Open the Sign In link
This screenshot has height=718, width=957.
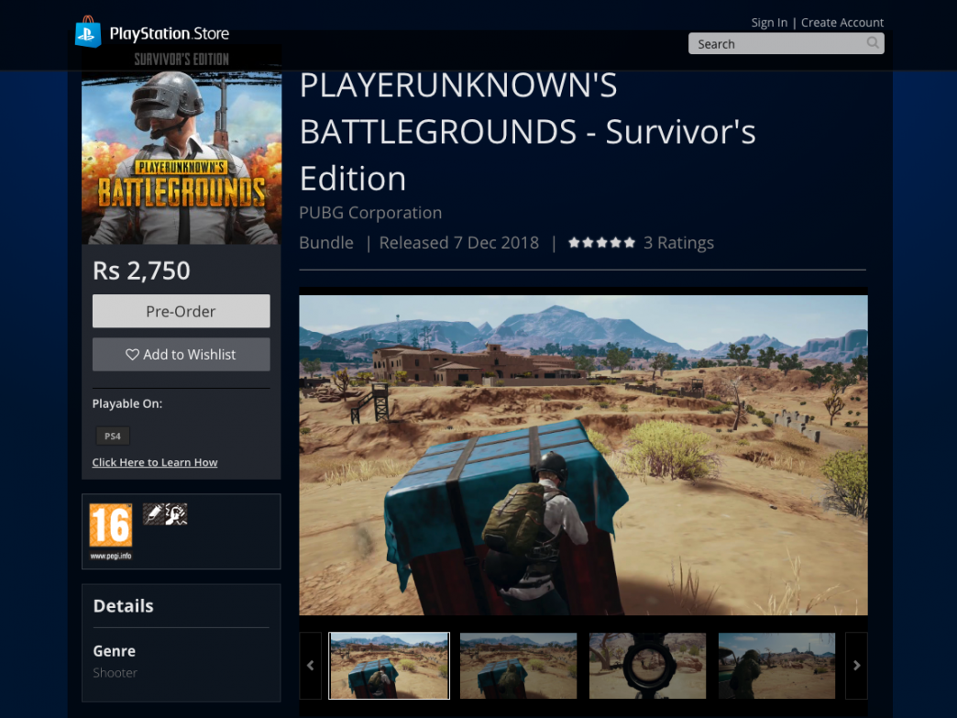point(769,22)
